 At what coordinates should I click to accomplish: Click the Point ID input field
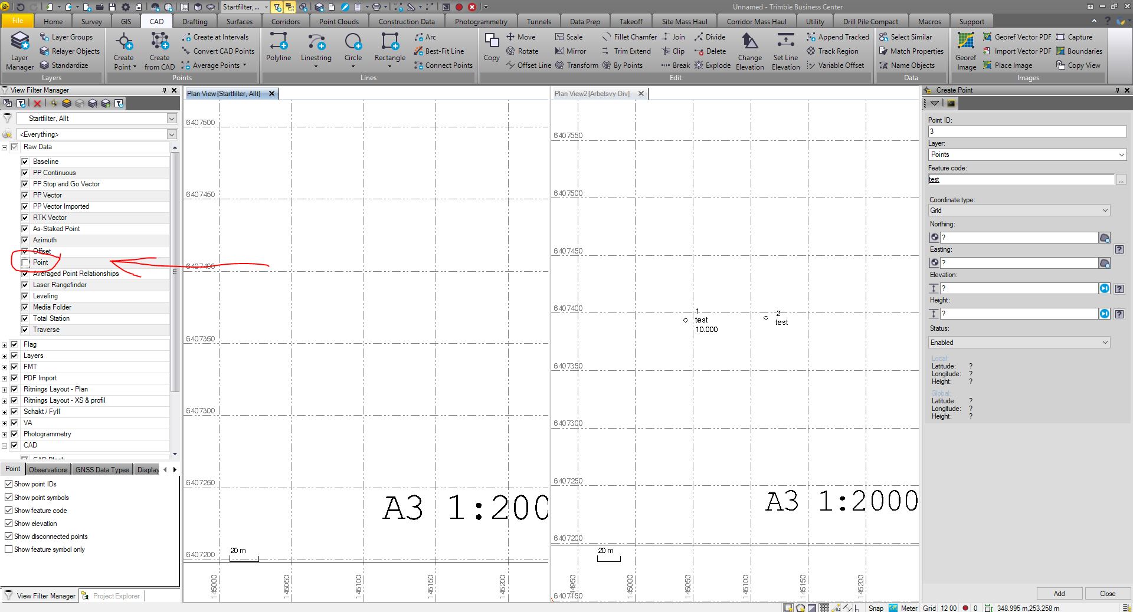(1027, 131)
